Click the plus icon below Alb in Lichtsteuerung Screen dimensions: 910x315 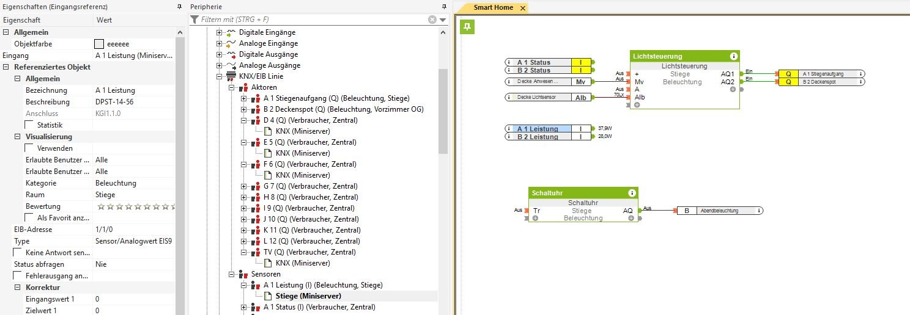click(637, 105)
